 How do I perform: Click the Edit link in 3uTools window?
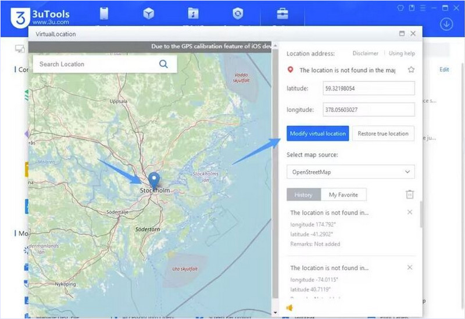444,70
